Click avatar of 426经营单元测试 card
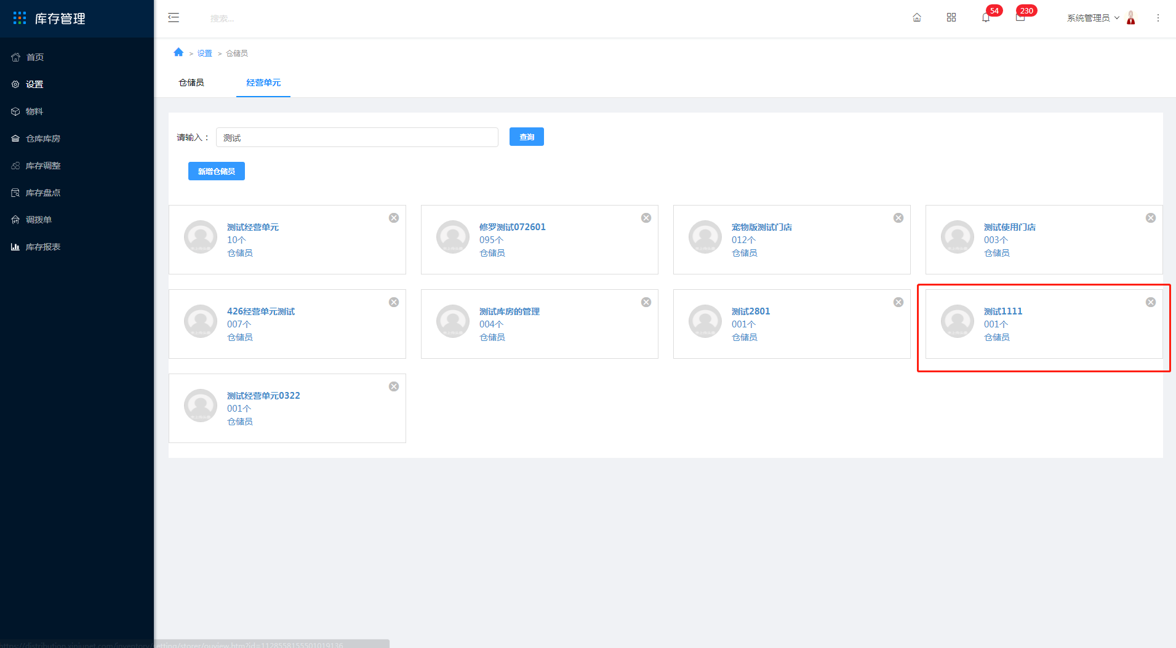Image resolution: width=1176 pixels, height=648 pixels. [x=201, y=321]
